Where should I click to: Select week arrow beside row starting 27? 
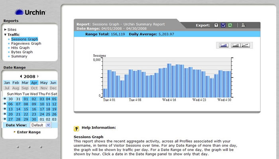[5, 119]
